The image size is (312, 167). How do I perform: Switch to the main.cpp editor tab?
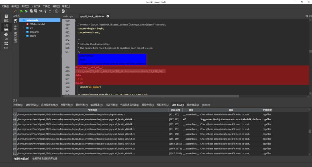68,16
